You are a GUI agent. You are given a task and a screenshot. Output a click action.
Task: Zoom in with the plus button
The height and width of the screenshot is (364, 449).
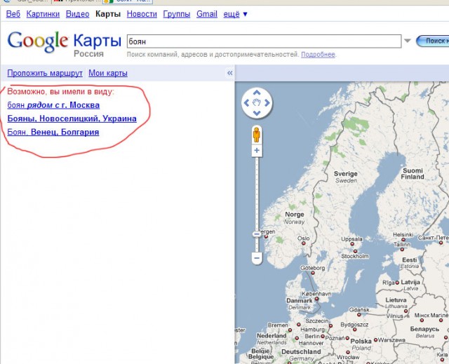[x=257, y=151]
